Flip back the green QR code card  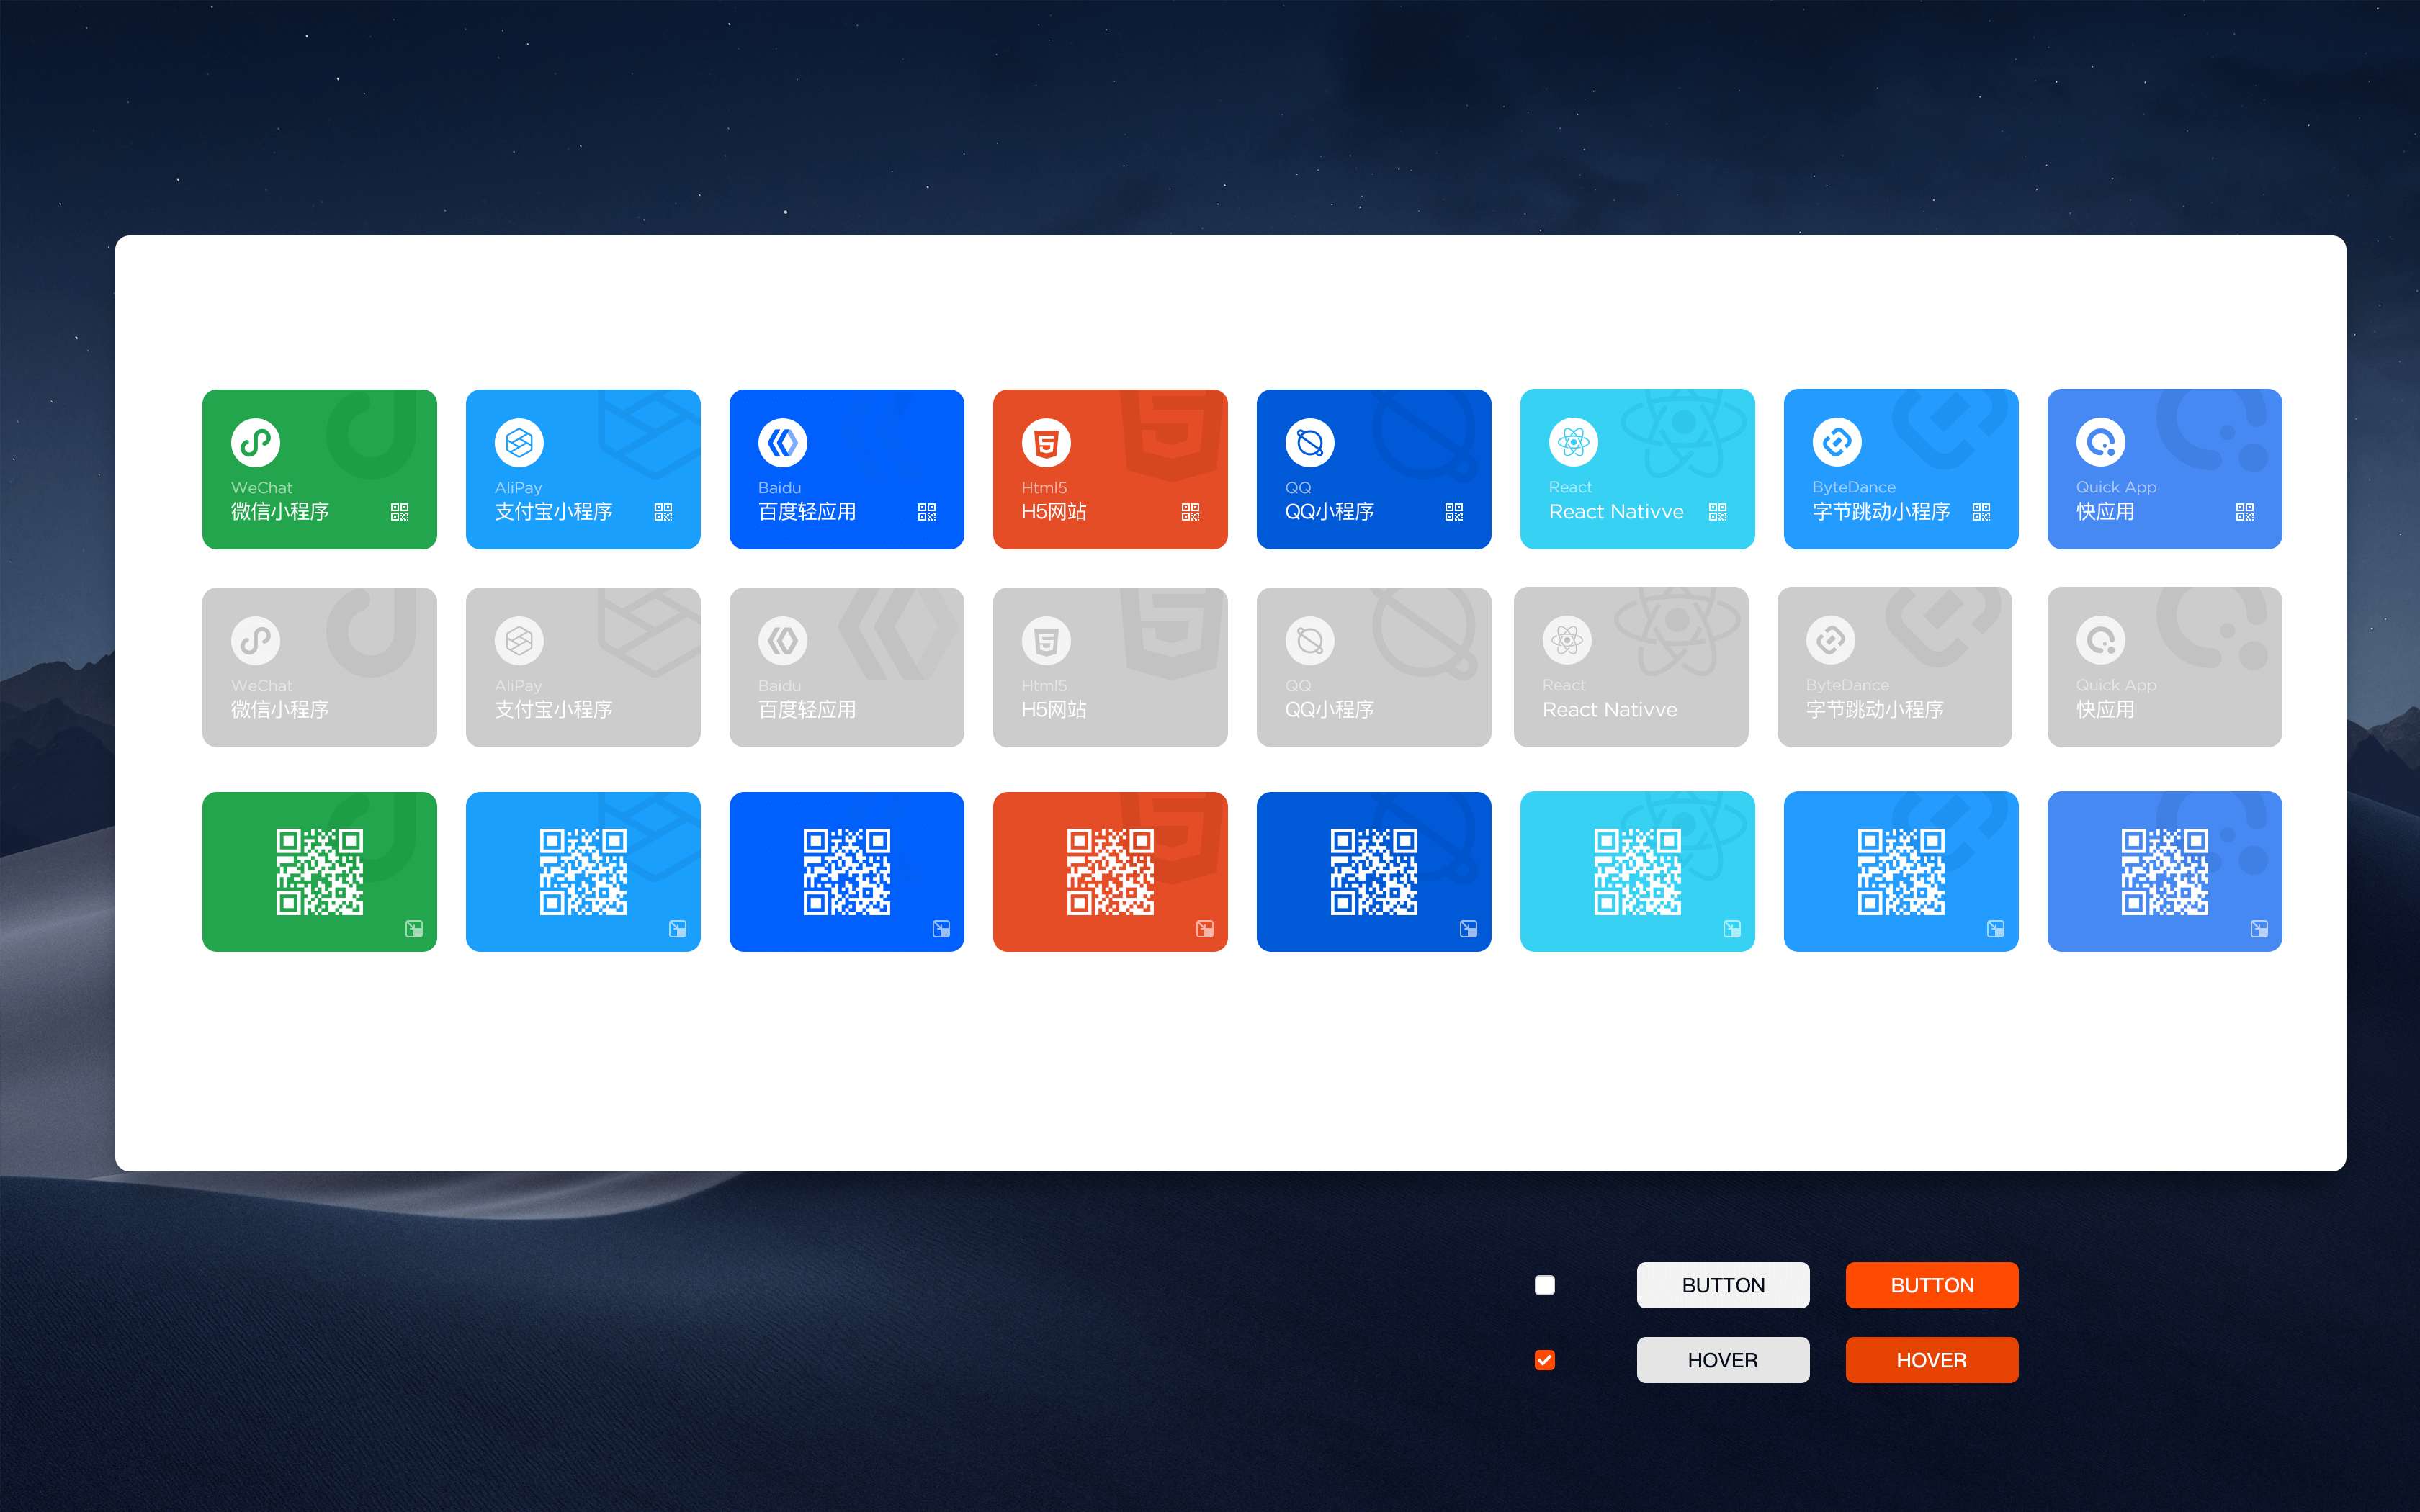(x=414, y=929)
